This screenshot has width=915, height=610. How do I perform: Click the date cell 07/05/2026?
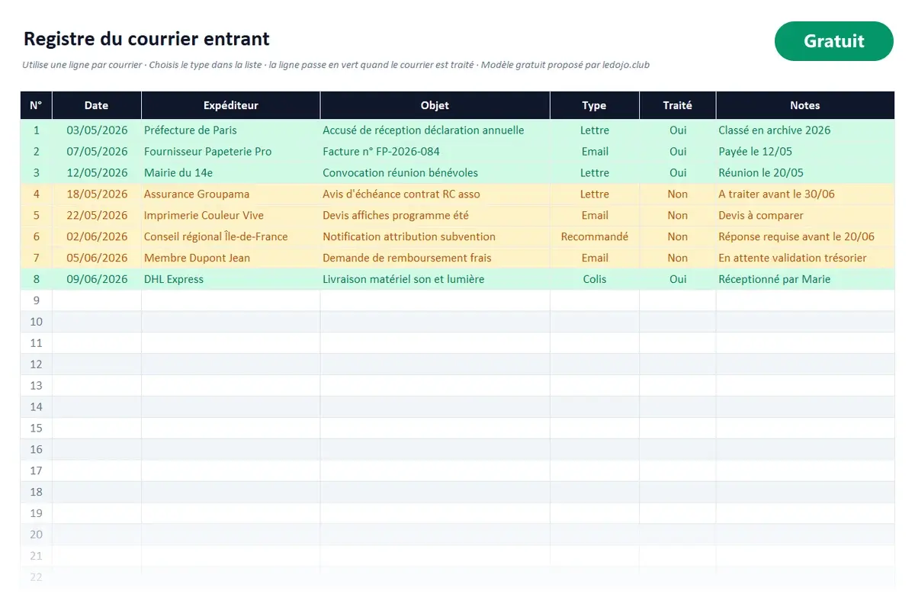[x=97, y=152]
